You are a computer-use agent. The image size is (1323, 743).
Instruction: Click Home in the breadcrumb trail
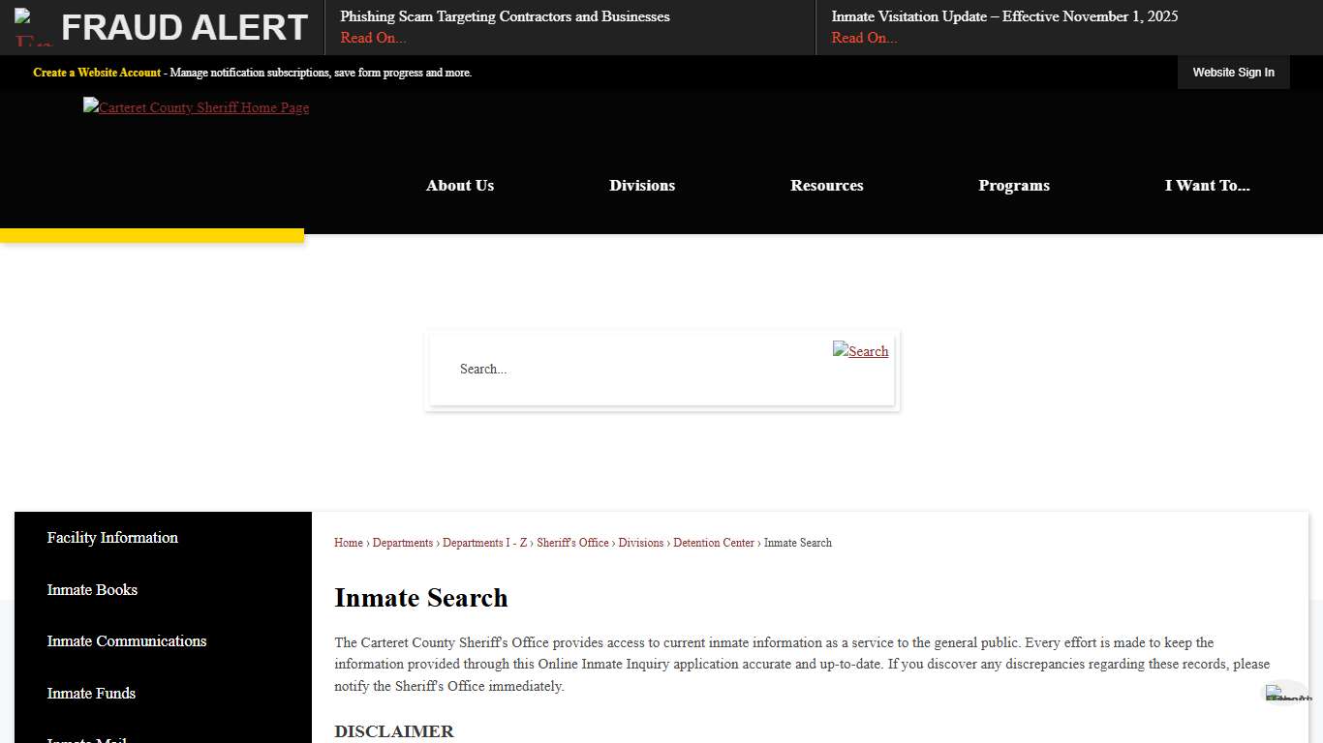click(348, 543)
